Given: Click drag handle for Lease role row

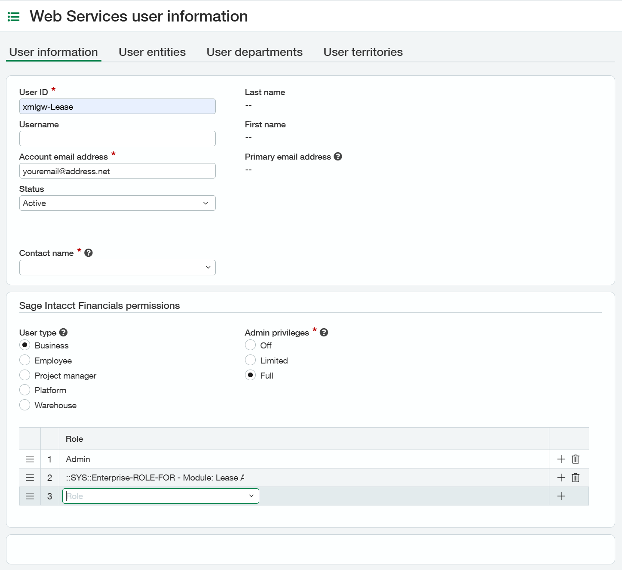Looking at the screenshot, I should click(30, 478).
